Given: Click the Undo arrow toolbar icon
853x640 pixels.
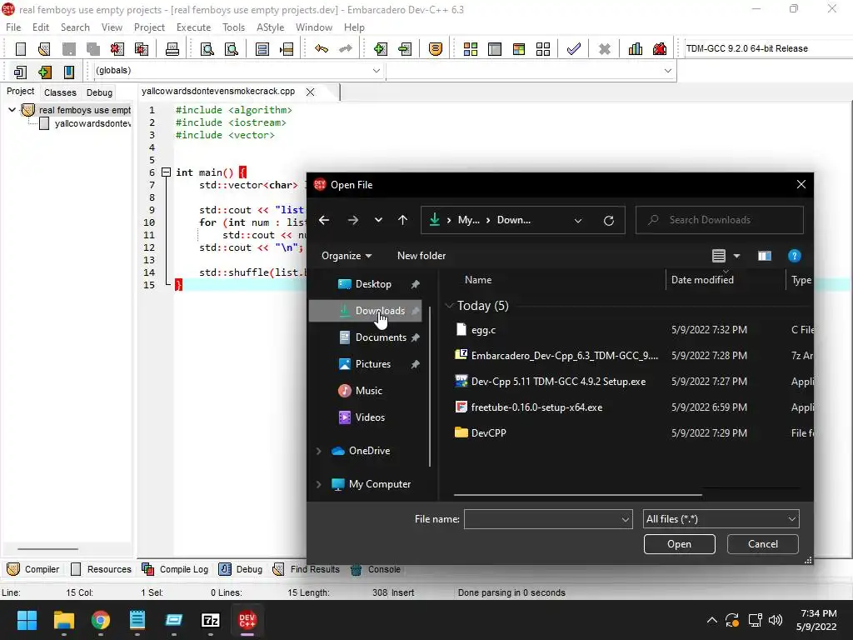Looking at the screenshot, I should click(x=322, y=49).
